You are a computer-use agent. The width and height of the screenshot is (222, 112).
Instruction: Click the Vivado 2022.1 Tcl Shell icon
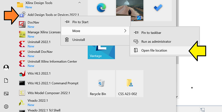22,111
